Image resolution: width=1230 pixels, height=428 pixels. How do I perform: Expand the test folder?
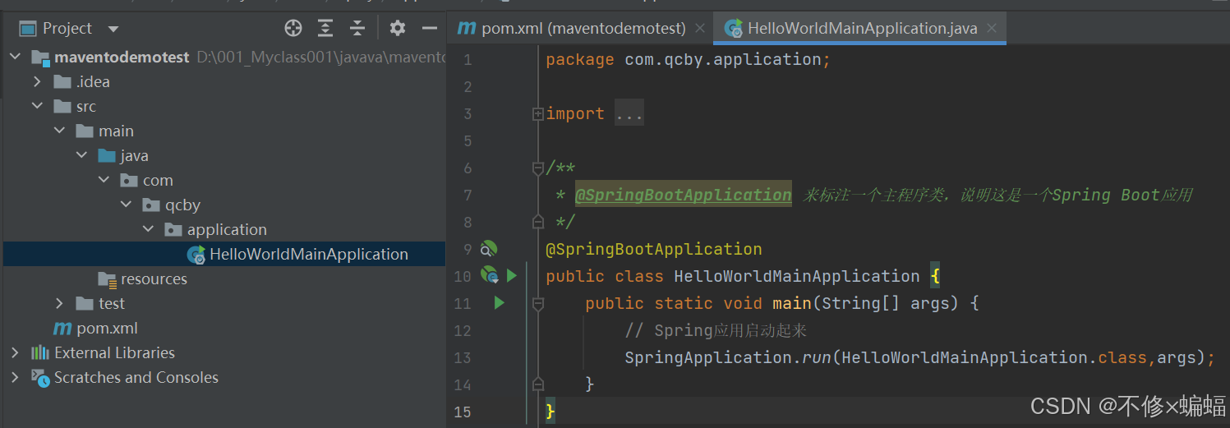59,304
